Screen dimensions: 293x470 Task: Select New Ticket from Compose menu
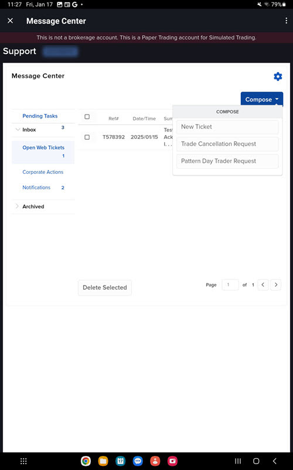[227, 127]
